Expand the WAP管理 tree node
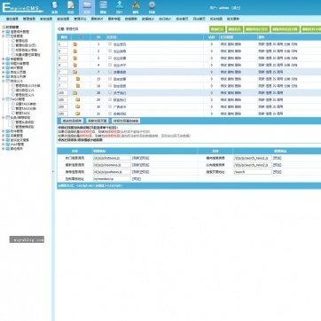Viewport: 321px width, 321px height. [4, 145]
